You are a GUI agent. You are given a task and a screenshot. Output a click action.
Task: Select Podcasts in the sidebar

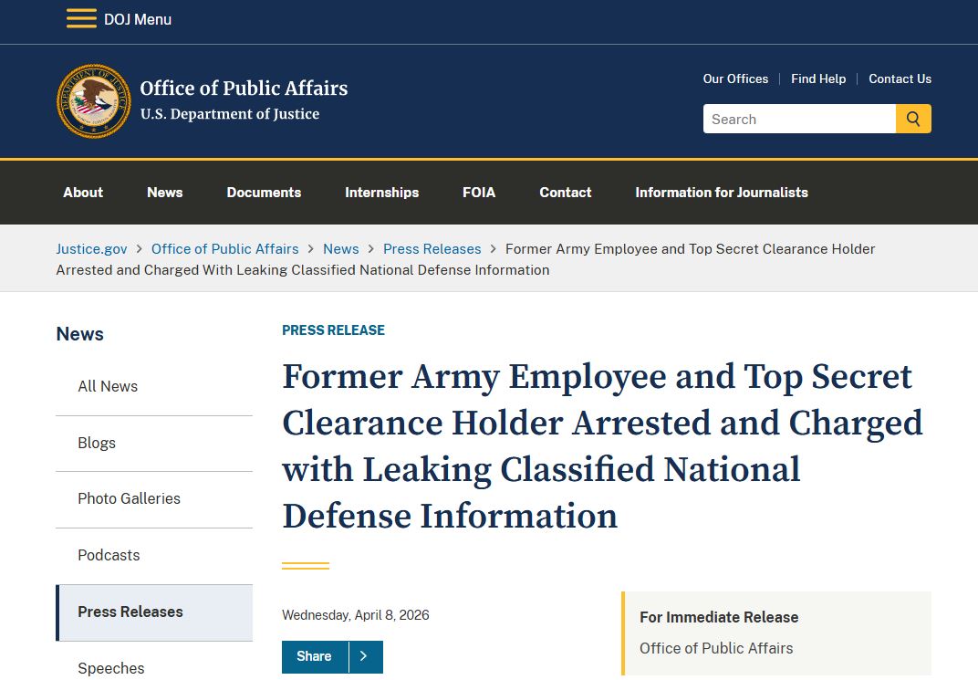pos(109,556)
